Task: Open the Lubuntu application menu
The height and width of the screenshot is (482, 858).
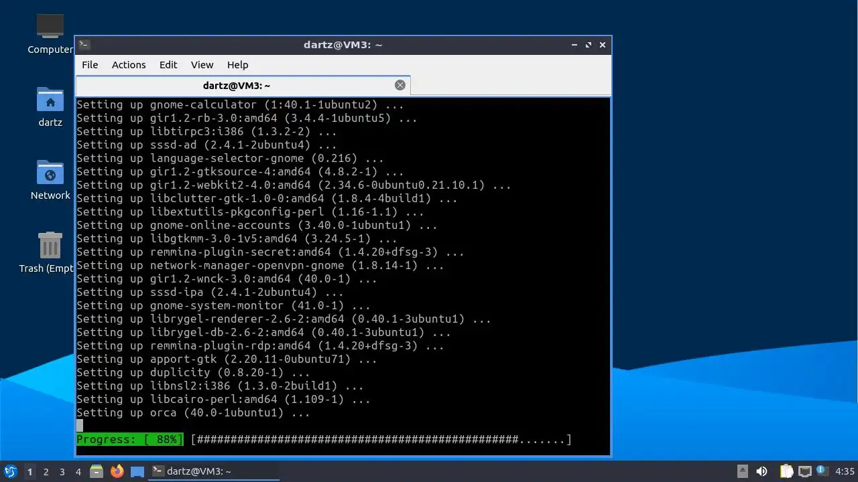Action: 10,471
